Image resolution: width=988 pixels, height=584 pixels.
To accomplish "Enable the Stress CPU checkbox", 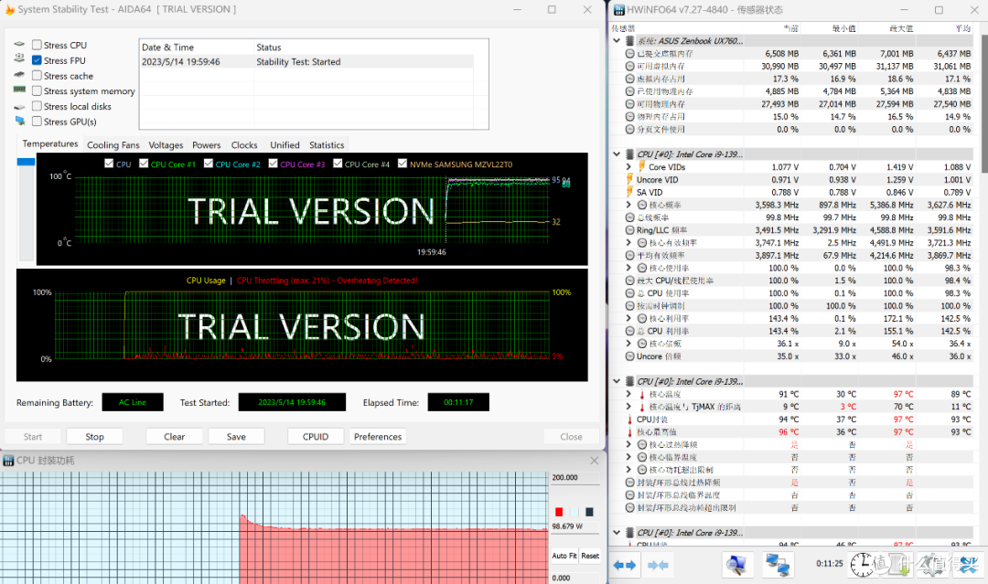I will pos(38,45).
